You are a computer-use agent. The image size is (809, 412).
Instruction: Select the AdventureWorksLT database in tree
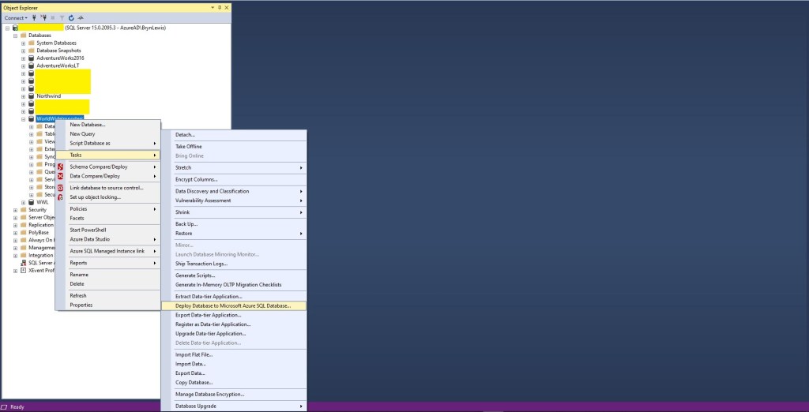click(x=58, y=66)
